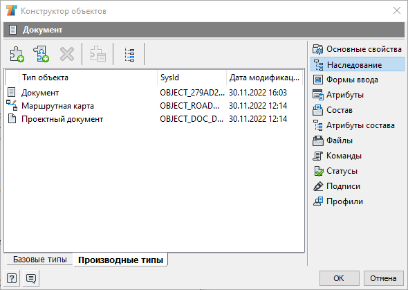Select the Проектный документ row
Image resolution: width=408 pixels, height=290 pixels.
(154, 119)
